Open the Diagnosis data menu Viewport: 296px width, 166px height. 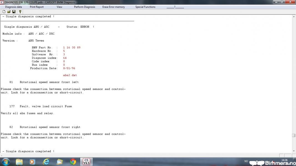click(14, 7)
